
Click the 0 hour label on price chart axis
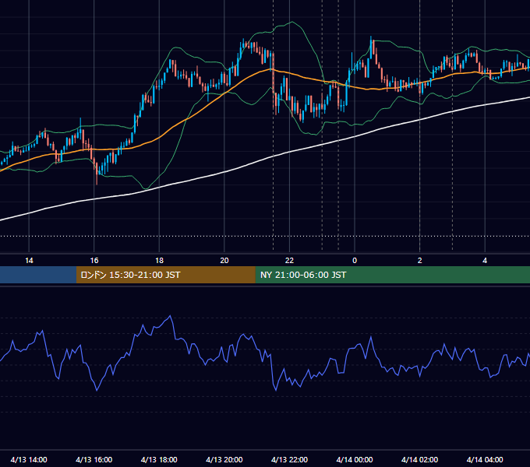[x=355, y=261]
